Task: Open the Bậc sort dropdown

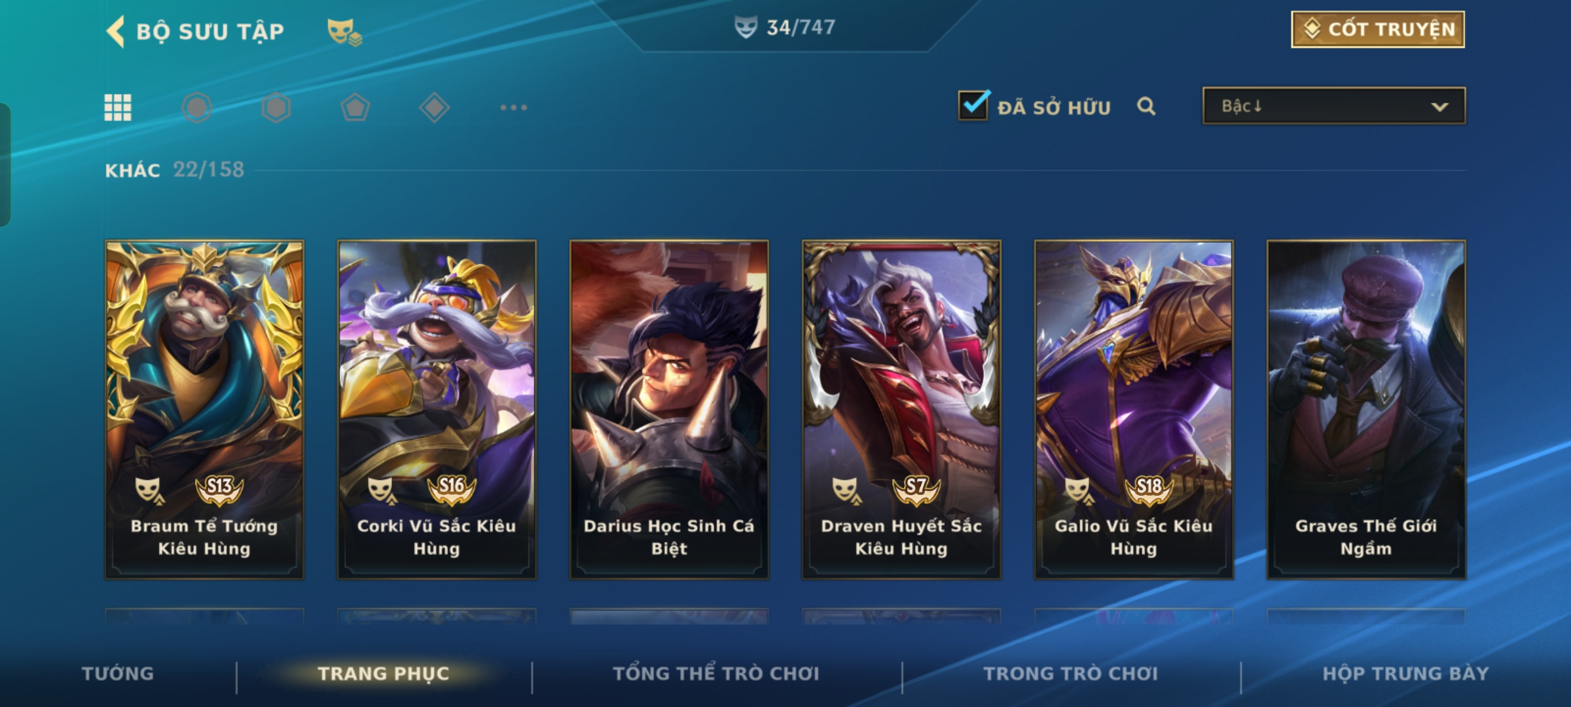Action: pos(1334,105)
